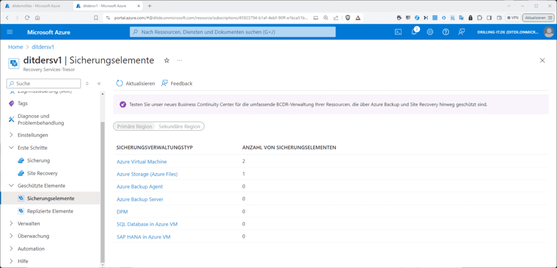The height and width of the screenshot is (268, 557).
Task: Open the notifications bell
Action: (x=414, y=32)
